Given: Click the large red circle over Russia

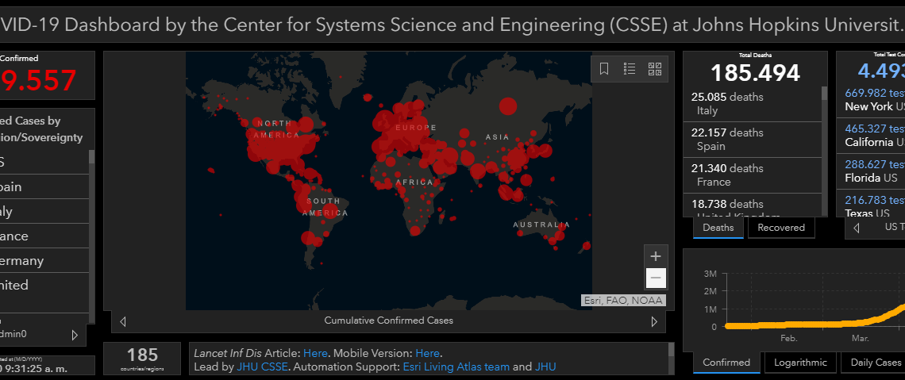Looking at the screenshot, I should 508,106.
